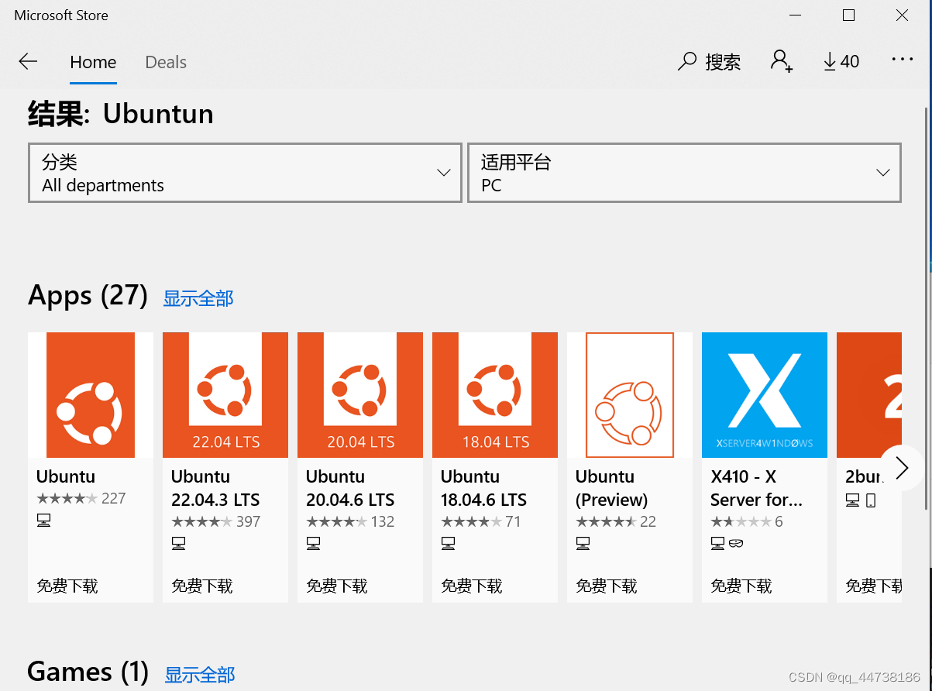Select the Ubuntu (Preview) app tile
932x691 pixels.
[629, 395]
